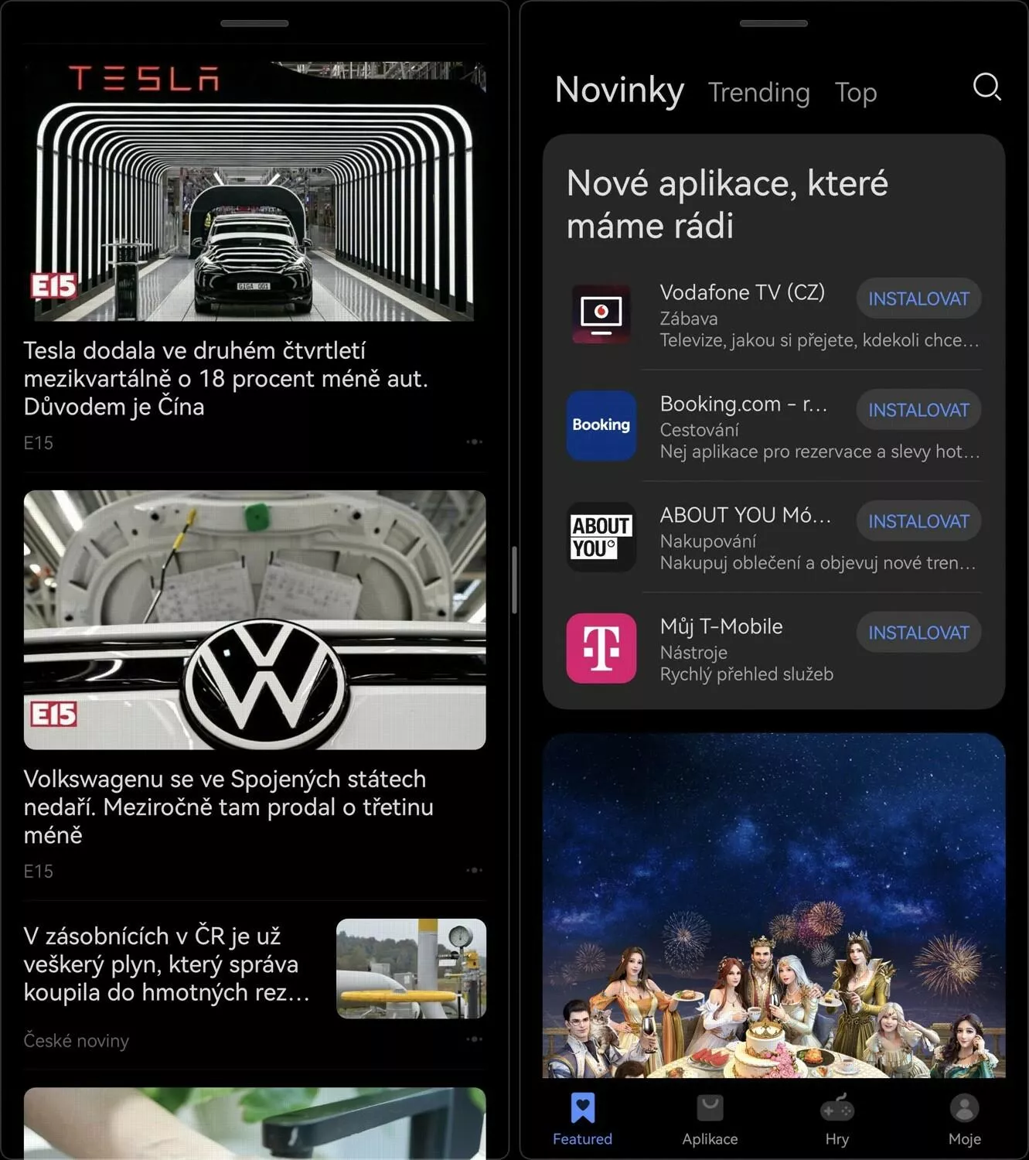This screenshot has width=1029, height=1160.
Task: Click the Nové aplikace, které máme rádi heading
Action: [727, 204]
